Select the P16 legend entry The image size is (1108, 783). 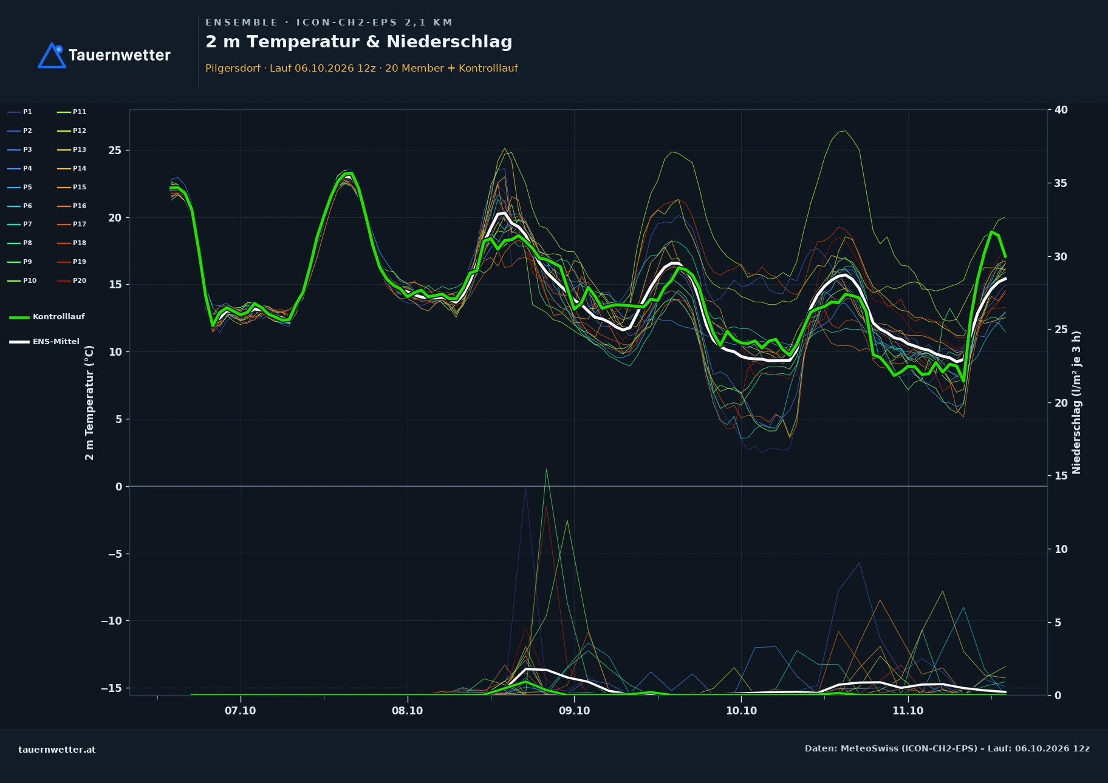(x=72, y=206)
